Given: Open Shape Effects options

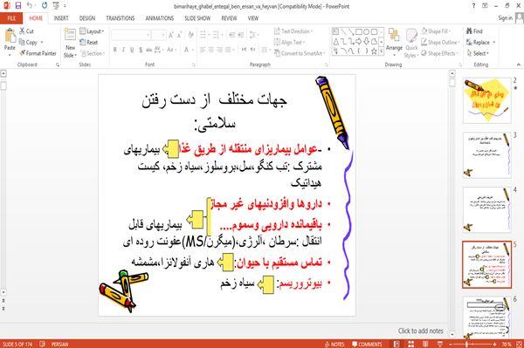Looking at the screenshot, I should pyautogui.click(x=439, y=53).
